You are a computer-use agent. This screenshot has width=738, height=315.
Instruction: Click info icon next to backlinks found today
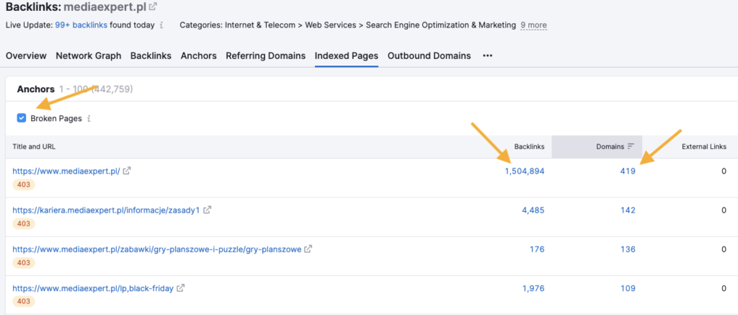[161, 25]
